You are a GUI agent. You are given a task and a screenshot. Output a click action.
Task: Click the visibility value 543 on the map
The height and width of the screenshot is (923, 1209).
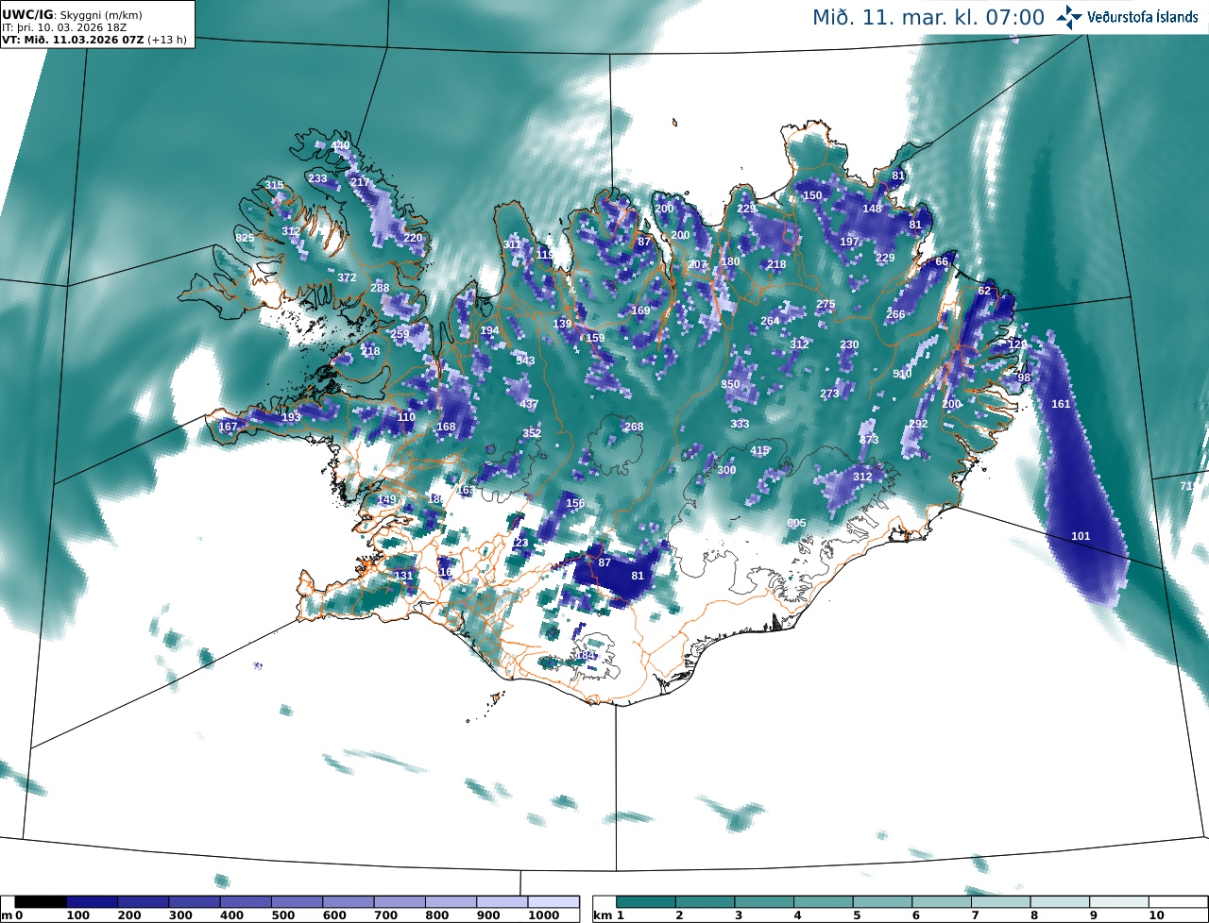tap(525, 361)
